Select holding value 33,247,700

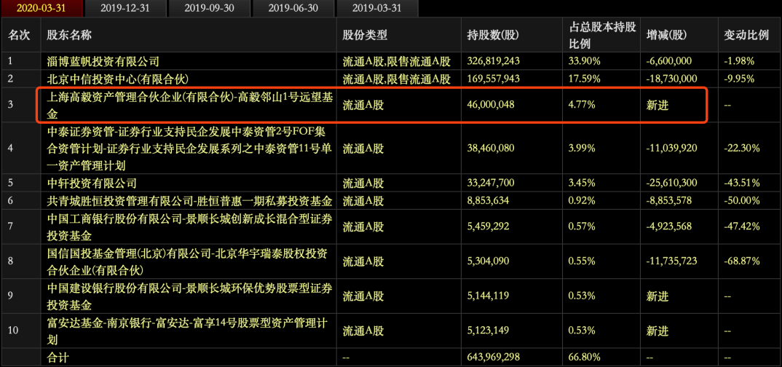click(x=491, y=183)
